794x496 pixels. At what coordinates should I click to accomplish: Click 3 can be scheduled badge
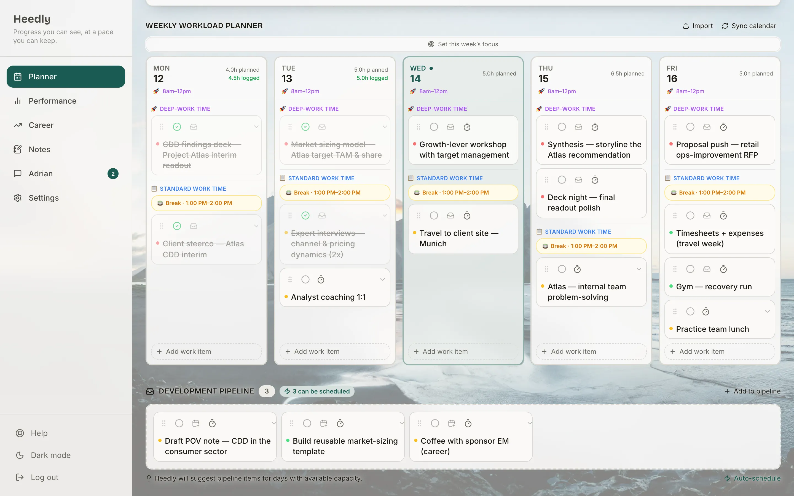[x=317, y=391]
